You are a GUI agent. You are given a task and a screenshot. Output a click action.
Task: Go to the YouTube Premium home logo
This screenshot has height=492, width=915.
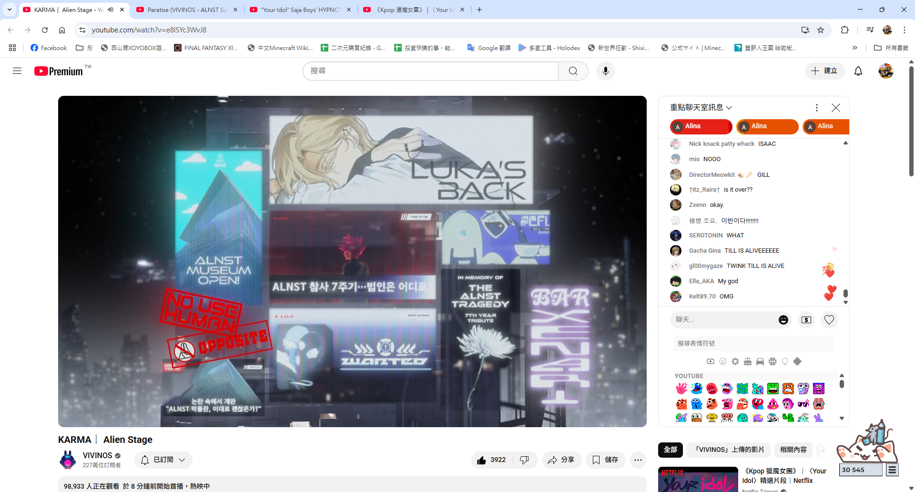pos(59,71)
